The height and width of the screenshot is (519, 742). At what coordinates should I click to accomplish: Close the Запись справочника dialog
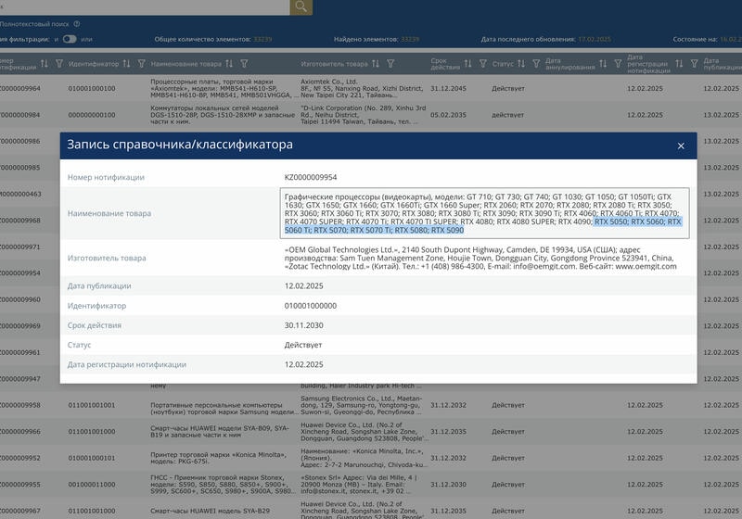[x=681, y=146]
